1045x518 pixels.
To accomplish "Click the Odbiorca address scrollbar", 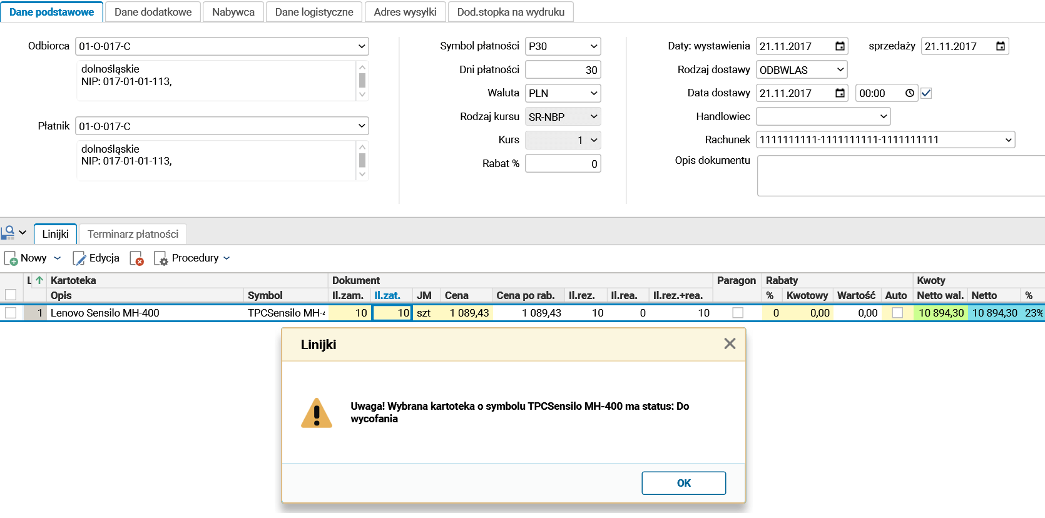I will coord(362,81).
